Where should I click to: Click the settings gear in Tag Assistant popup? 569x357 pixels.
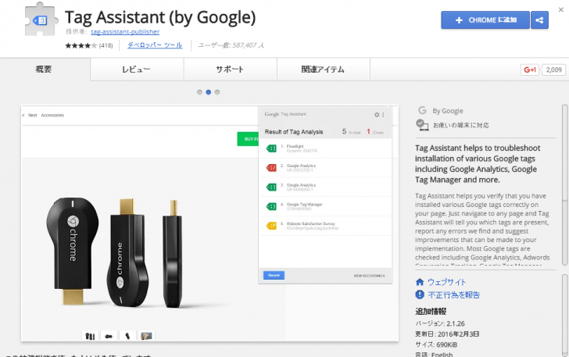coord(377,115)
